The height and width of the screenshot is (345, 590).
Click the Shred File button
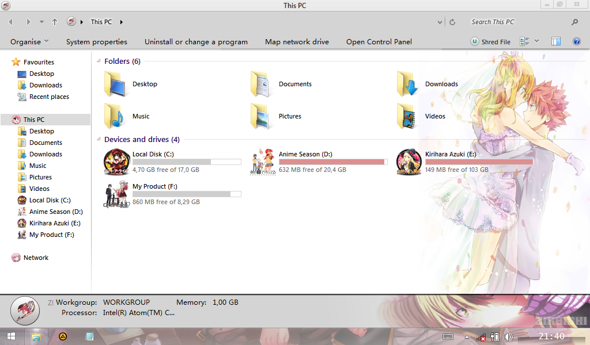coord(490,41)
